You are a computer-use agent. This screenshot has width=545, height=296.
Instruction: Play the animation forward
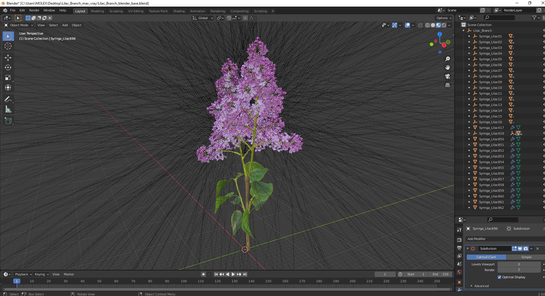point(233,274)
